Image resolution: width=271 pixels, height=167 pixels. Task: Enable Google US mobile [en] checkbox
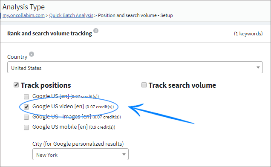coord(26,127)
